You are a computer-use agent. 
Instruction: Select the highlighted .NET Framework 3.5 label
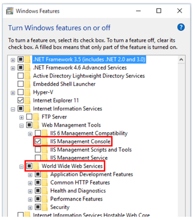(x=89, y=60)
